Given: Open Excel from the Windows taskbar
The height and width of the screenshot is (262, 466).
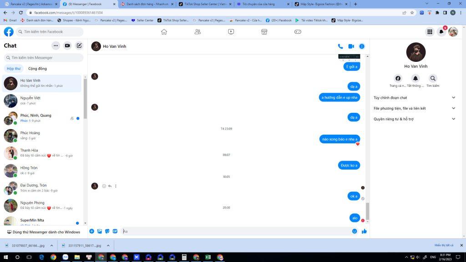Looking at the screenshot, I should (x=208, y=257).
